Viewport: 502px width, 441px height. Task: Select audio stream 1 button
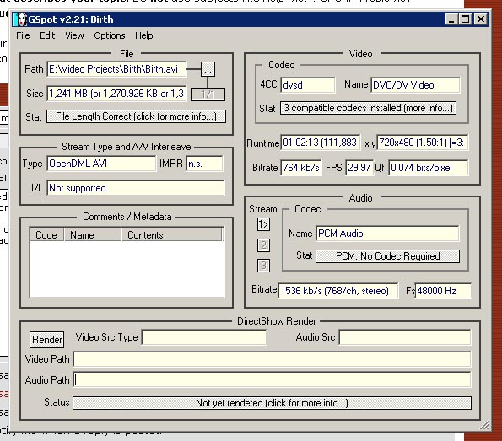263,224
